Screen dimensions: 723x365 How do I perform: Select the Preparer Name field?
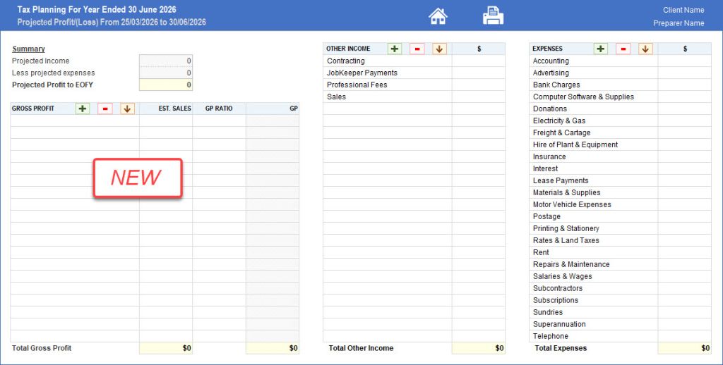pos(679,23)
